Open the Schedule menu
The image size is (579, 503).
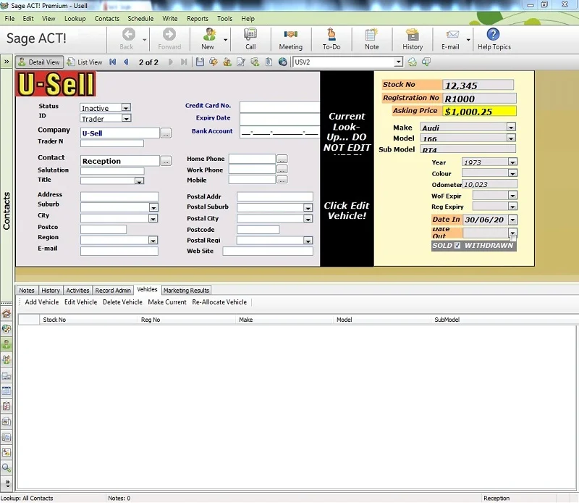coord(140,19)
